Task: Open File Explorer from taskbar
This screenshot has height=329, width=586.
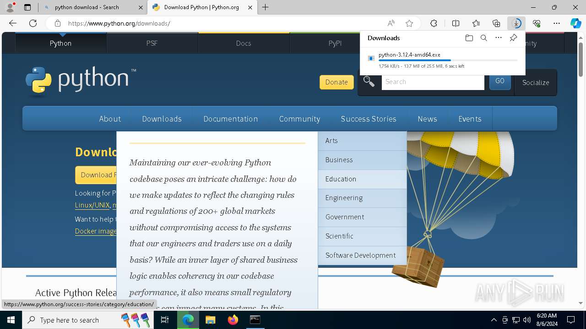Action: tap(210, 320)
